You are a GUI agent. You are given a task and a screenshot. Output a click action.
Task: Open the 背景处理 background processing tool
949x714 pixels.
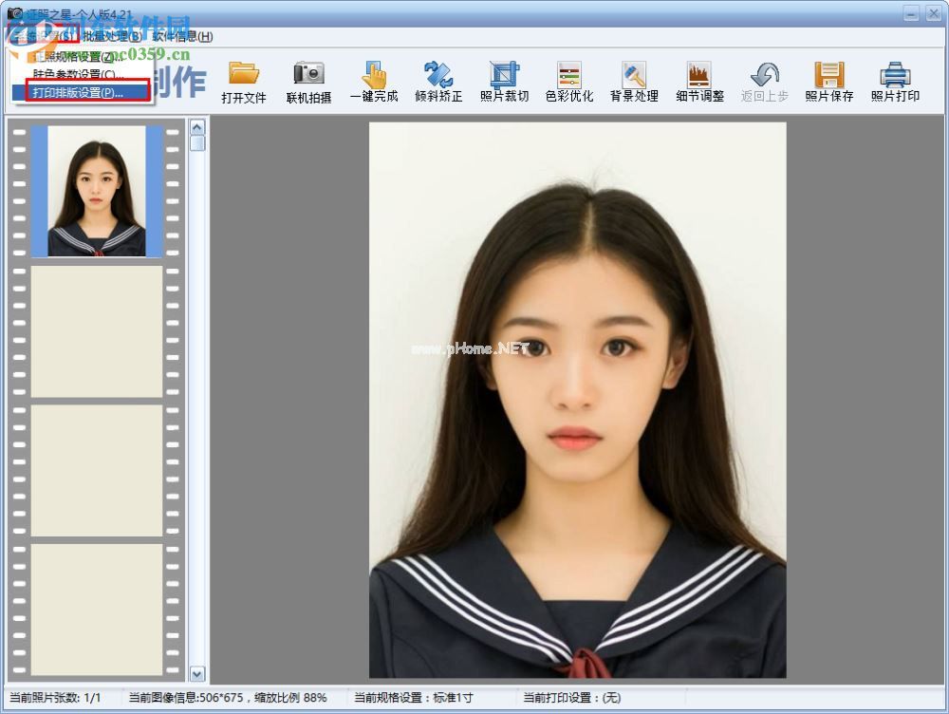(634, 76)
